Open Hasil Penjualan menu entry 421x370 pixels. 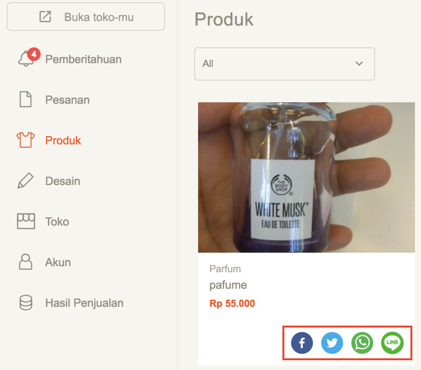[x=84, y=303]
